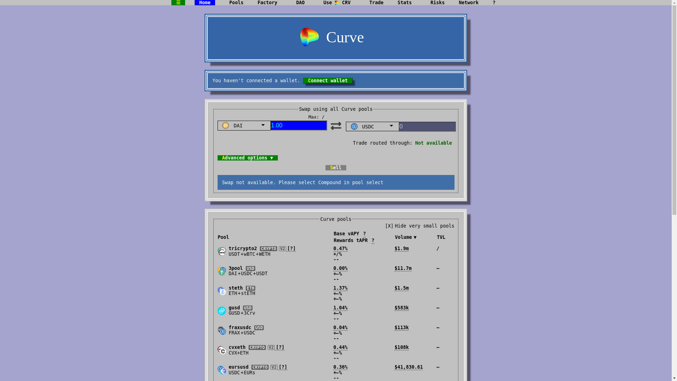This screenshot has height=381, width=677.
Task: Open tricrypto2 [?] info marker
Action: [x=292, y=249]
